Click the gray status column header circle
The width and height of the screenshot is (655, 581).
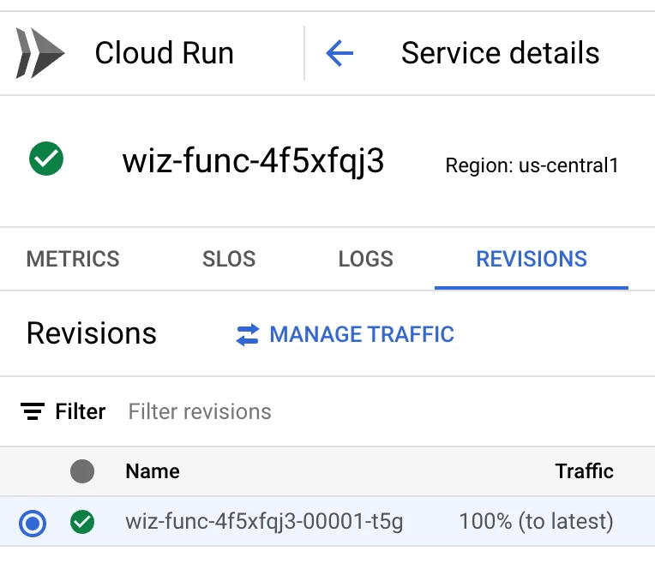(82, 471)
